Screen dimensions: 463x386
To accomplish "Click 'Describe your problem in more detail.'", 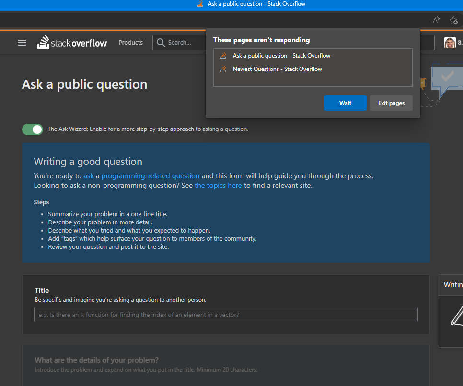I will pos(100,222).
